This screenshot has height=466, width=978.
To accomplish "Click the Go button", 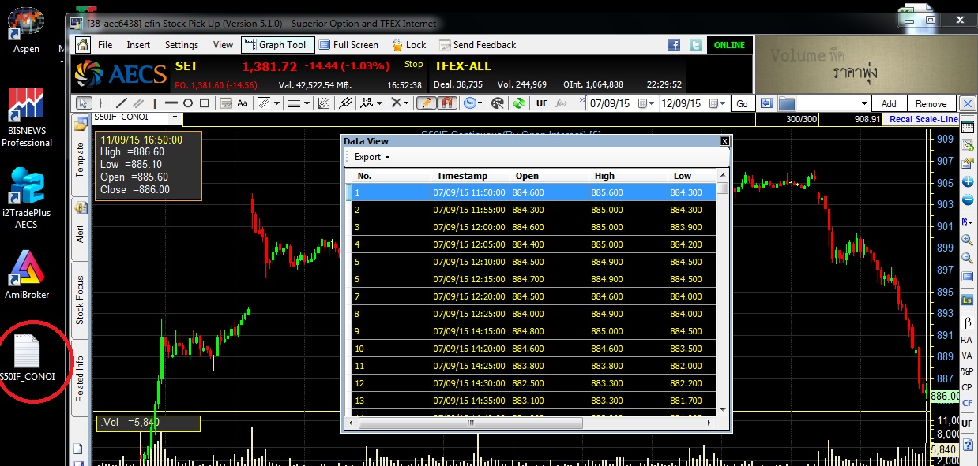I will point(742,103).
